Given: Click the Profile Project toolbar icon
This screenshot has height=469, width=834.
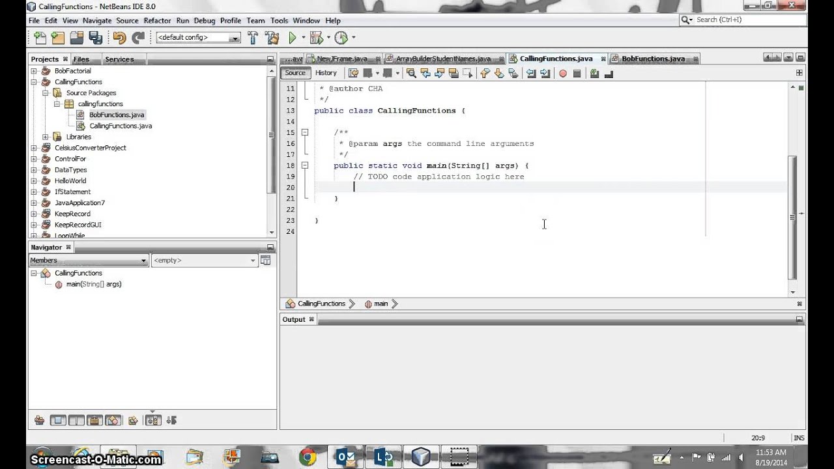Looking at the screenshot, I should point(341,38).
